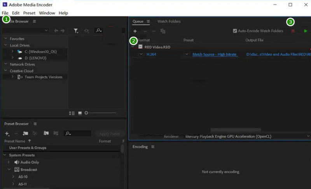Open the Encoding panel menu icon
311x189 pixels.
tap(153, 147)
